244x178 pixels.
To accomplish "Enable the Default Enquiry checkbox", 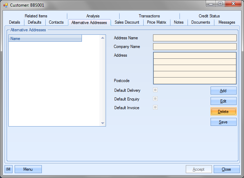I will 155,99.
